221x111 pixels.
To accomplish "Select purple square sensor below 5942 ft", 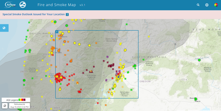I will click(x=107, y=57).
